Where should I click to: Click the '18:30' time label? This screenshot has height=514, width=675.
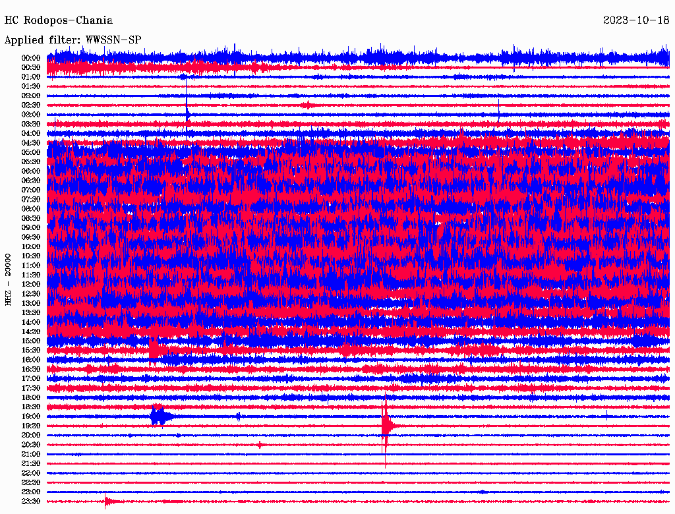tap(31, 407)
